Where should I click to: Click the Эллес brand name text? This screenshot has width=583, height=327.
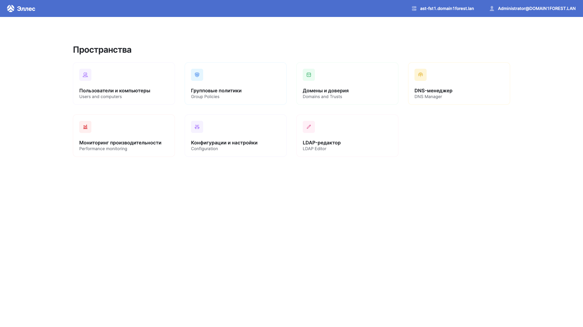(x=26, y=9)
